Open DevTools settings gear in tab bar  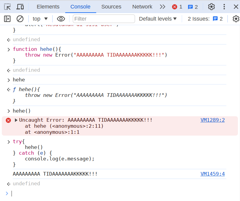(211, 7)
